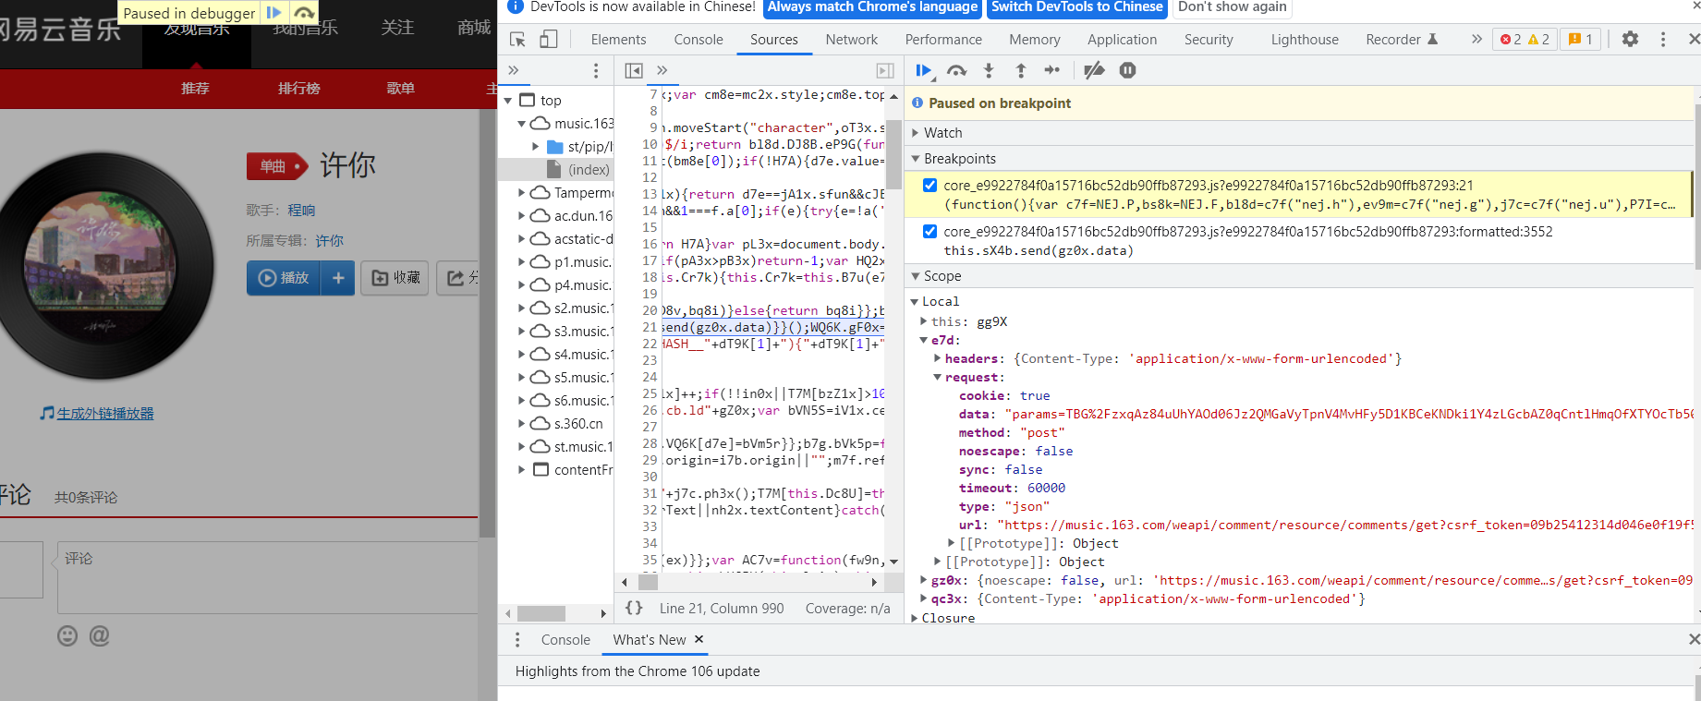Open the Performance tab
The height and width of the screenshot is (701, 1701).
coord(943,40)
